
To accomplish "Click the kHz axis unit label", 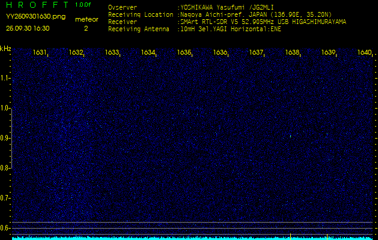I will click(x=5, y=49).
